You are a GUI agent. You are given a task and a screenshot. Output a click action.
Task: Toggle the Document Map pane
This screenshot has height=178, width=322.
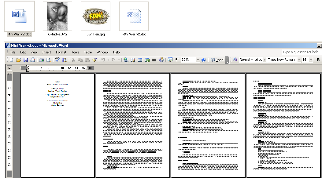pos(170,60)
